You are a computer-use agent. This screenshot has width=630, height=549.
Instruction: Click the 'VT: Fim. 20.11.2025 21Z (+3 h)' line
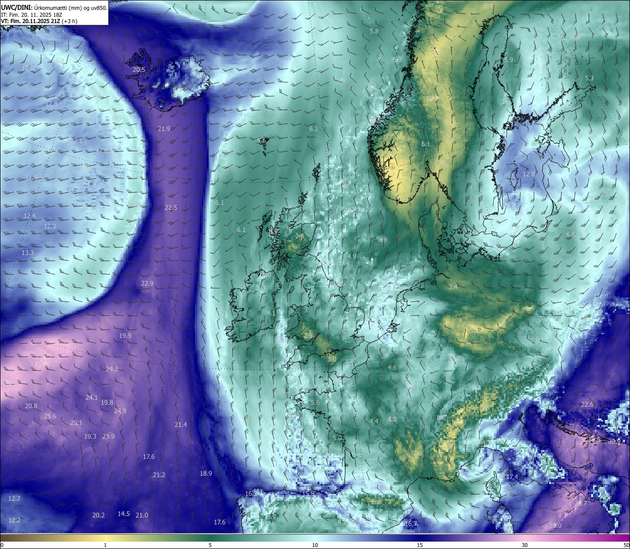[x=39, y=21]
